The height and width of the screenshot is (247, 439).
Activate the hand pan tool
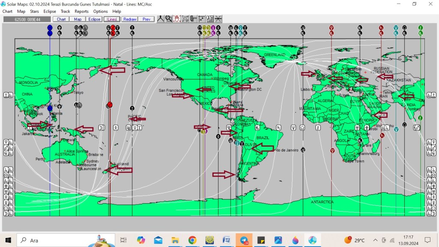(177, 19)
